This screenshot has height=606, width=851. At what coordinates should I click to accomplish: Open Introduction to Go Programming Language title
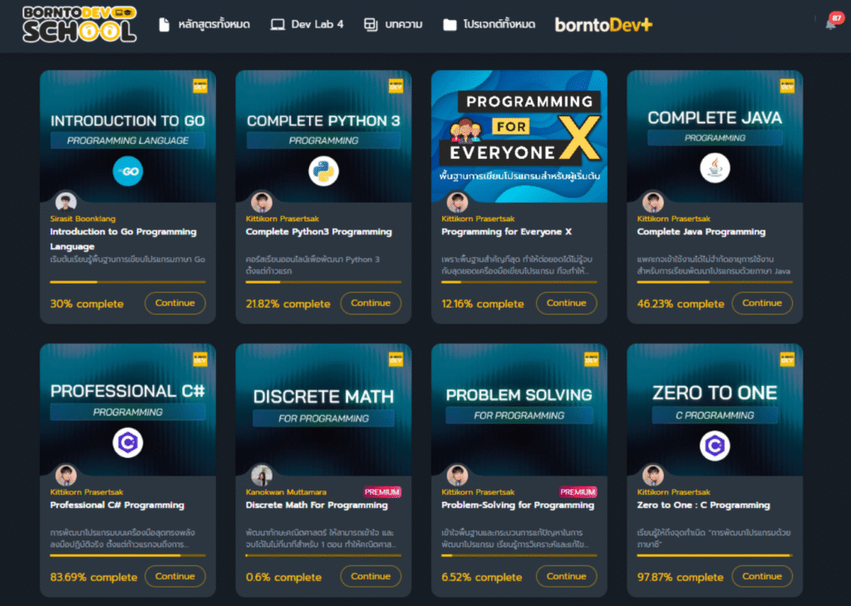tap(123, 239)
